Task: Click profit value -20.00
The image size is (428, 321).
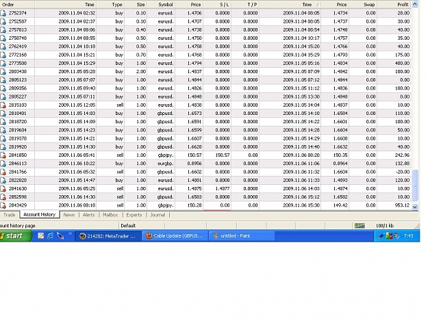Action: click(403, 172)
